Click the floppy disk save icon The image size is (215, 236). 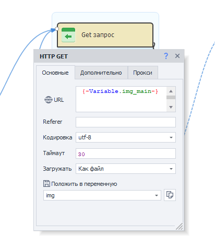click(46, 184)
